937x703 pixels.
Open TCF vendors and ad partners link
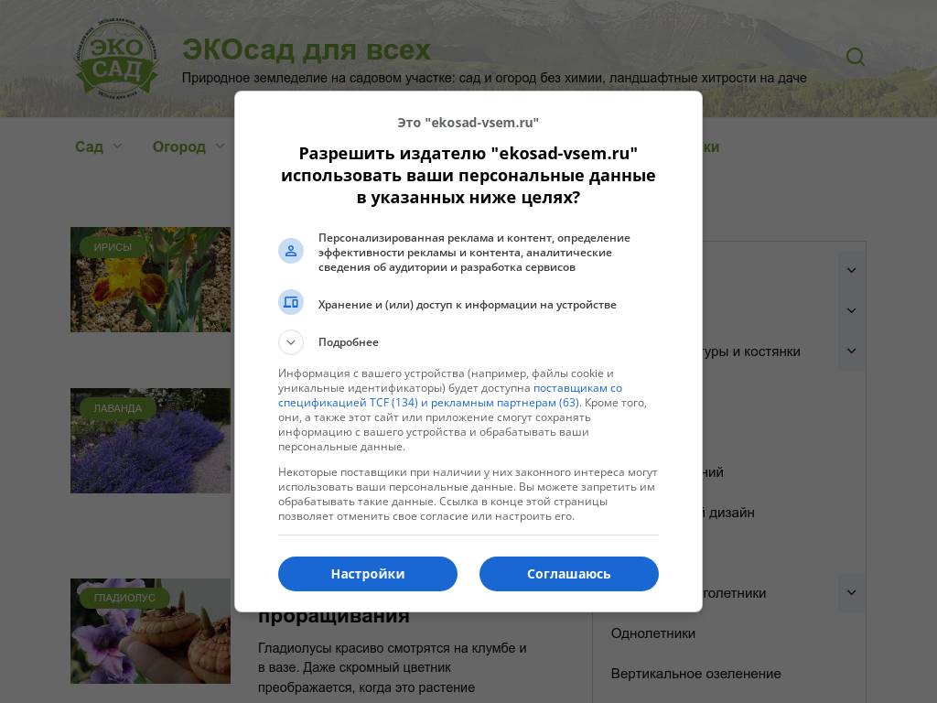(x=450, y=395)
